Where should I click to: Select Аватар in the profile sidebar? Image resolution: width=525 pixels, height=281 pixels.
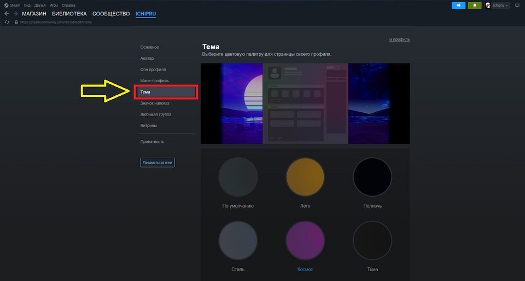click(x=147, y=58)
